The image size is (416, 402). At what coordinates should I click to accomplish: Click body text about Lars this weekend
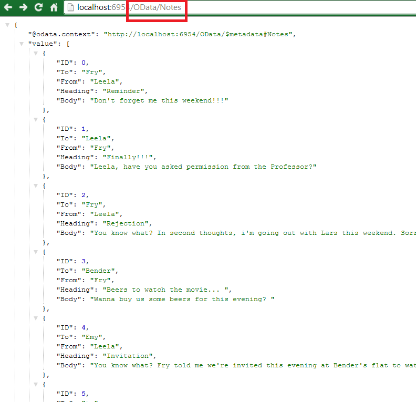click(253, 233)
